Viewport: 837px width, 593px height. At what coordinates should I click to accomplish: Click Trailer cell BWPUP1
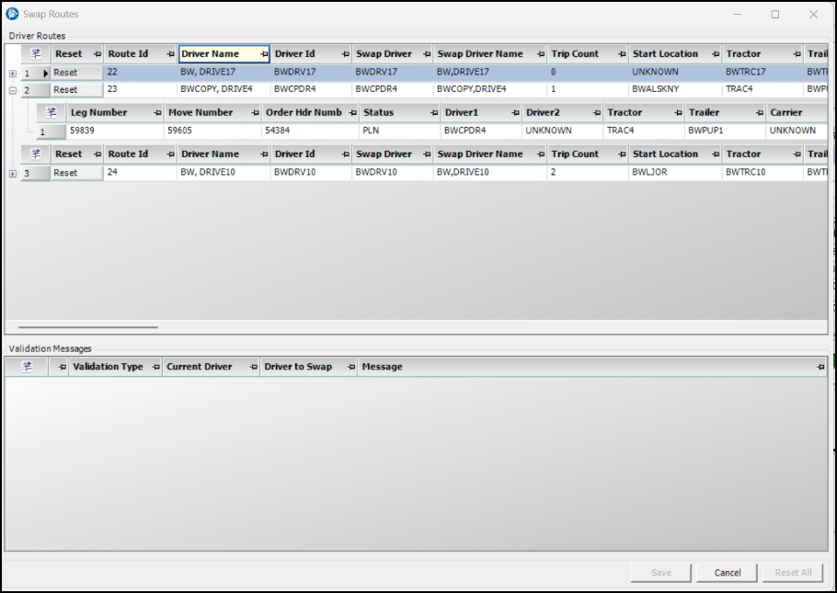click(x=725, y=131)
